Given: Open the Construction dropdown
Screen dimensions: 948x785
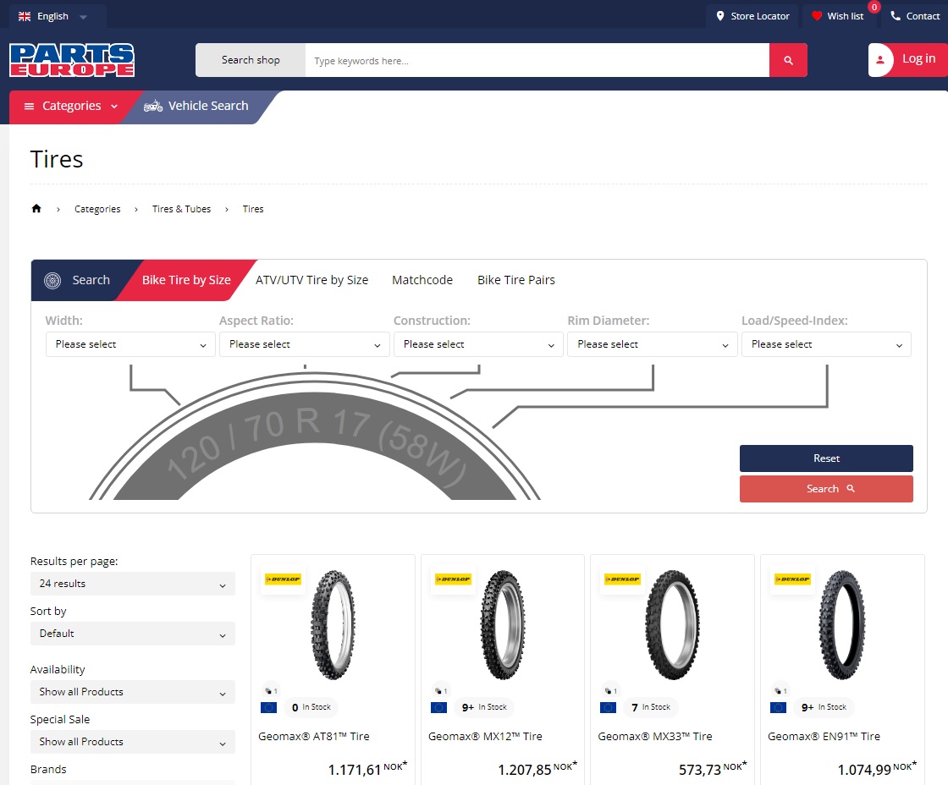Looking at the screenshot, I should [x=478, y=344].
